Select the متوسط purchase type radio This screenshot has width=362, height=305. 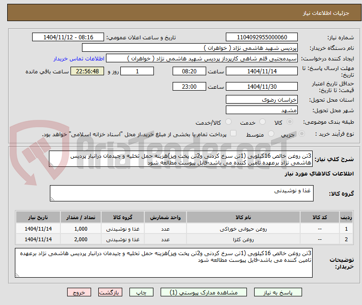click(x=271, y=134)
